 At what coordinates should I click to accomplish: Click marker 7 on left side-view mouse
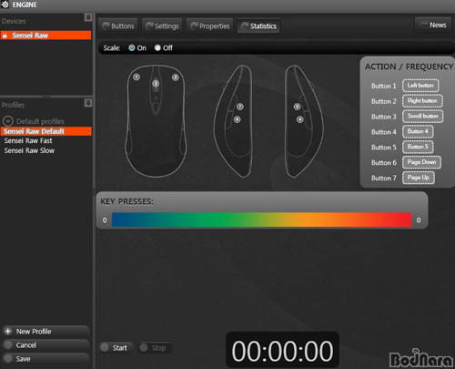[x=240, y=107]
